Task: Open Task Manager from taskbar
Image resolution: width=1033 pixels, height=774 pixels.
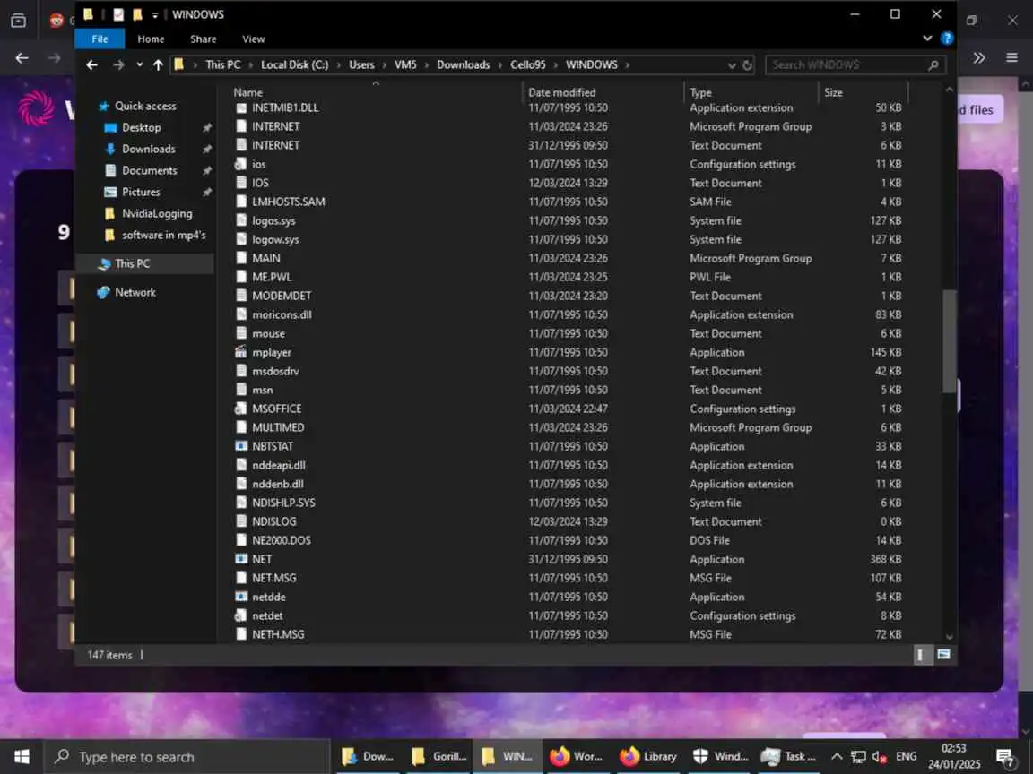Action: click(x=788, y=757)
